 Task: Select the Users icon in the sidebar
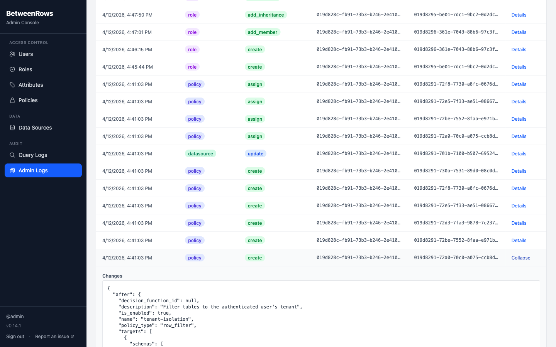(x=12, y=54)
